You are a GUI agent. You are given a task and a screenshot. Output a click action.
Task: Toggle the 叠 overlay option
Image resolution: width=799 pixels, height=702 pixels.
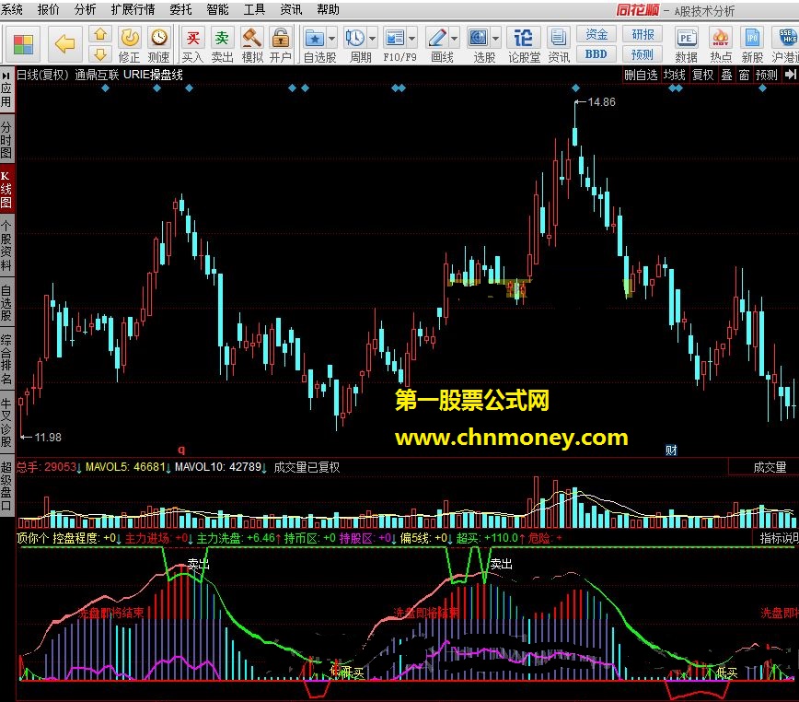click(726, 75)
